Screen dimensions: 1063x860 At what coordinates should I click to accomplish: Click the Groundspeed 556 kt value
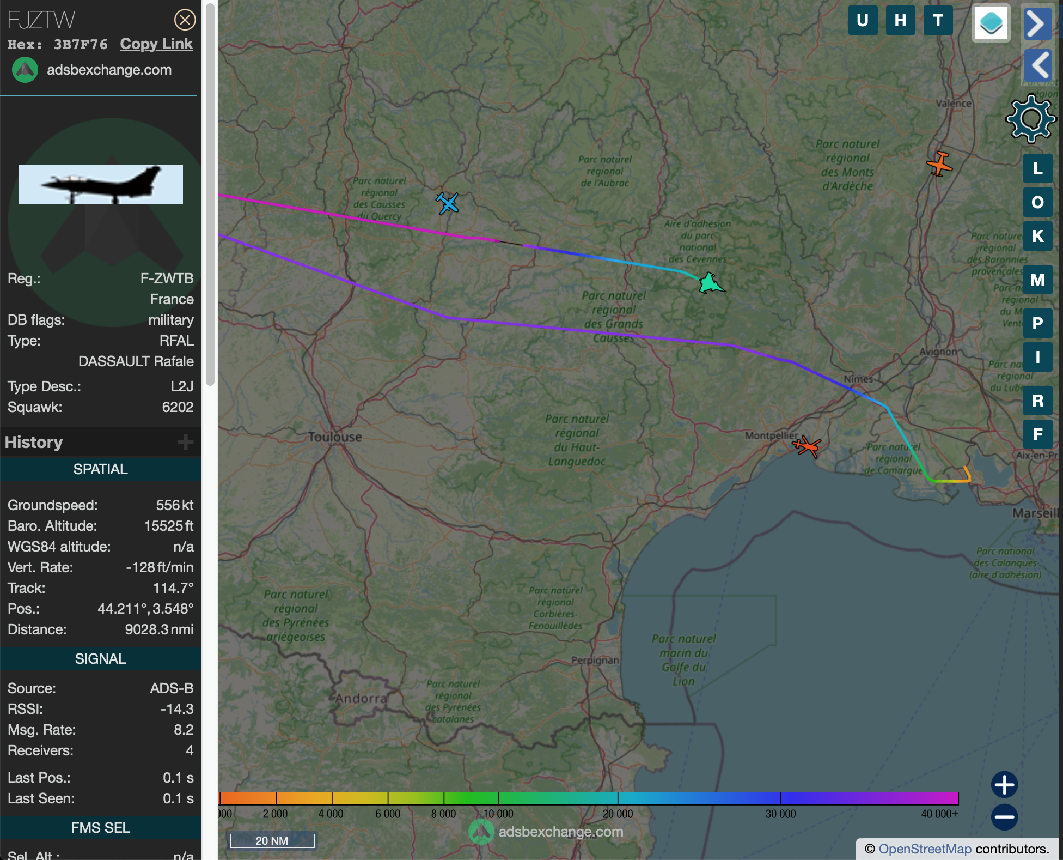click(x=175, y=505)
